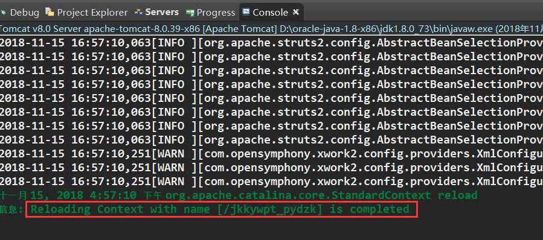The width and height of the screenshot is (543, 240).
Task: Click the Servers tab icon
Action: tap(139, 13)
